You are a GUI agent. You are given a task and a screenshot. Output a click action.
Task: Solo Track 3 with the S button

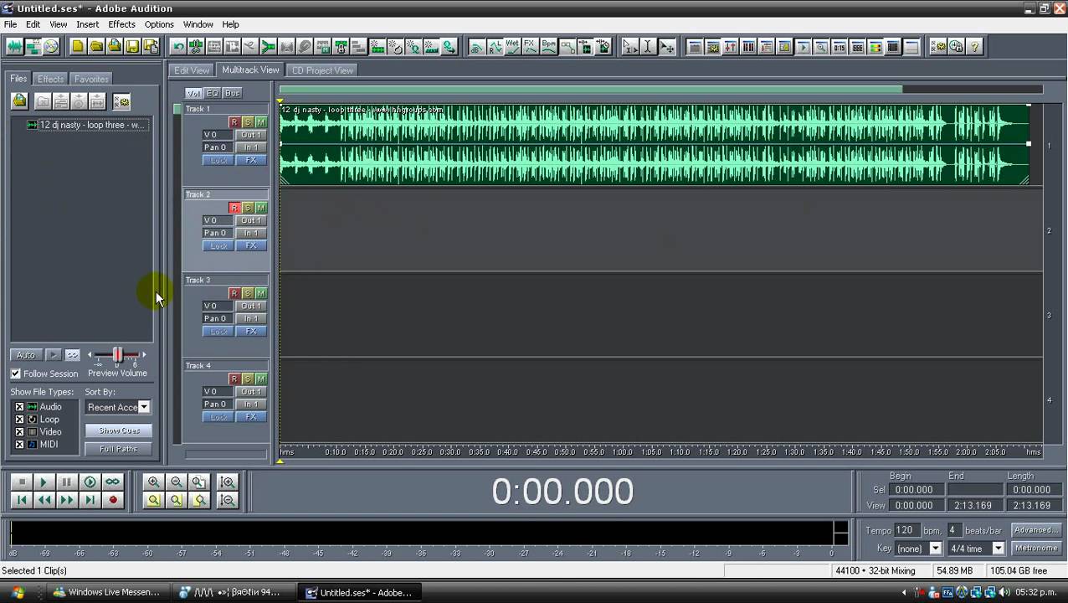pos(247,293)
